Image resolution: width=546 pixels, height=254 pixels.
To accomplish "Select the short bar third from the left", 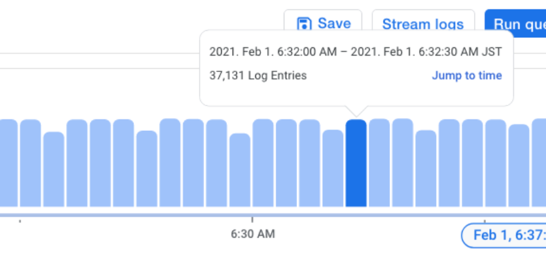I will [x=54, y=169].
